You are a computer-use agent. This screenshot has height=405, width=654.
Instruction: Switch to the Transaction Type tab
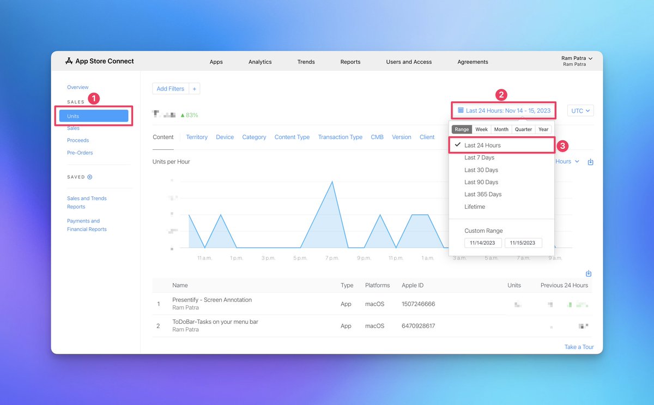pos(340,137)
